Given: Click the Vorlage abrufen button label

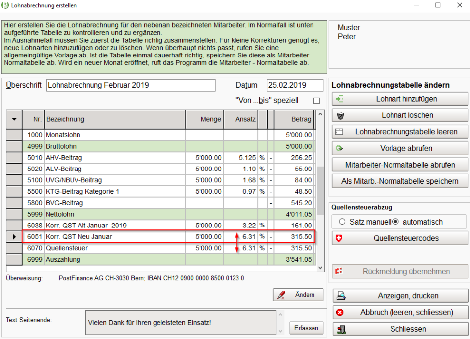Looking at the screenshot, I should (406, 148).
